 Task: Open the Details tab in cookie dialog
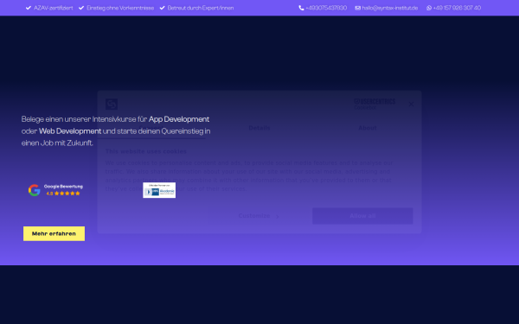point(259,128)
